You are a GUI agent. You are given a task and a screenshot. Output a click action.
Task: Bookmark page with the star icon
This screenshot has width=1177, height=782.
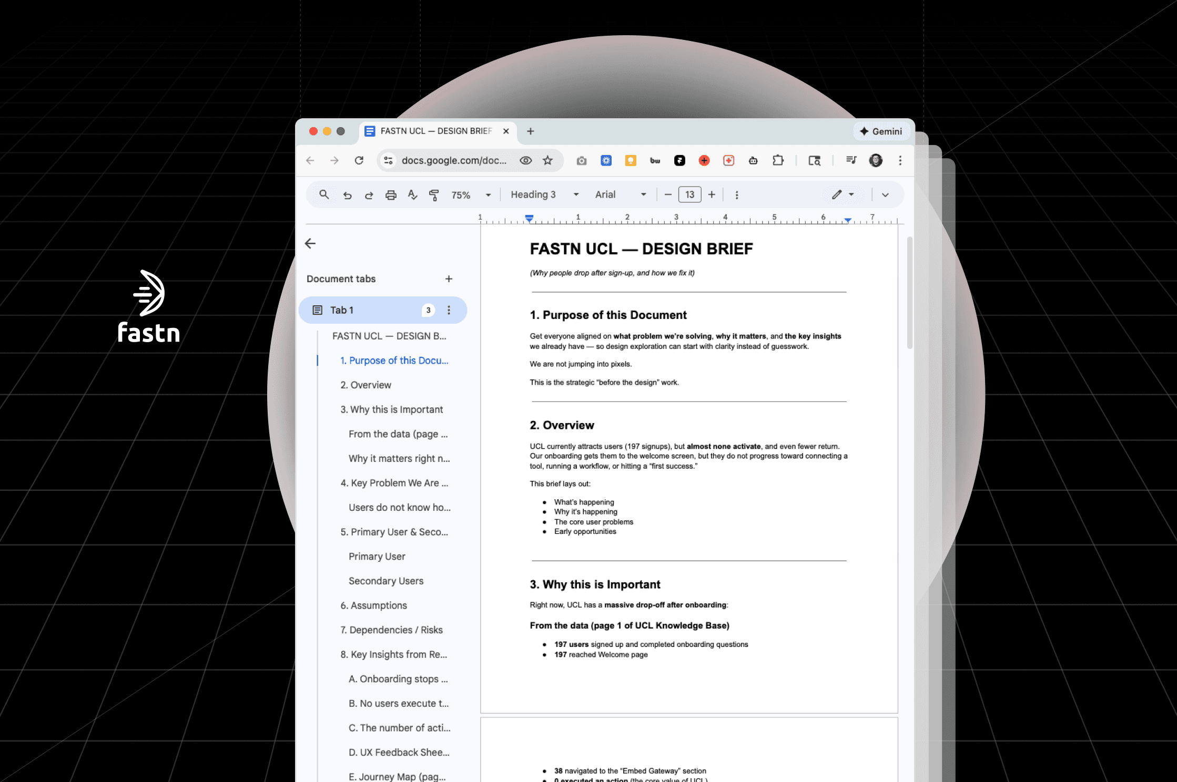(x=547, y=160)
